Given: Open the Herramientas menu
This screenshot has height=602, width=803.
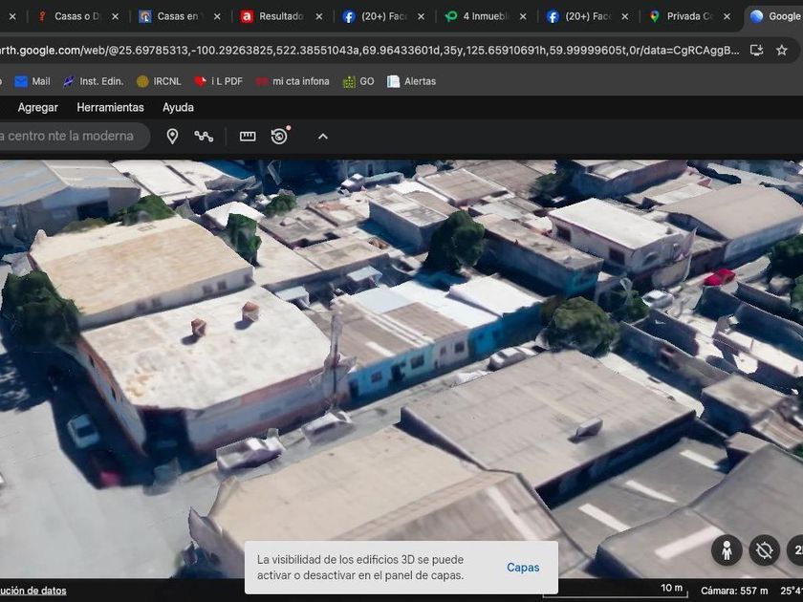Looking at the screenshot, I should 110,108.
